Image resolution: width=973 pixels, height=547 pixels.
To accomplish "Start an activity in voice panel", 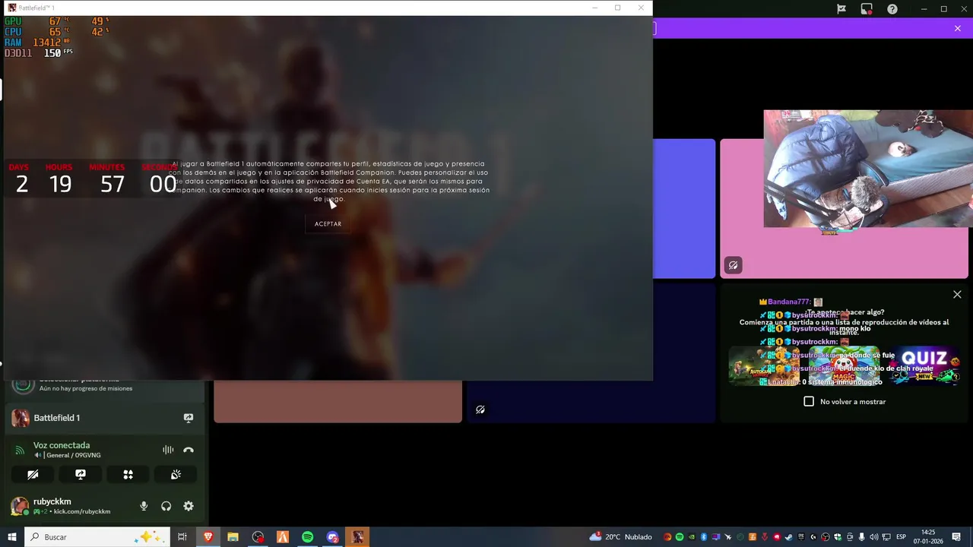I will [128, 474].
